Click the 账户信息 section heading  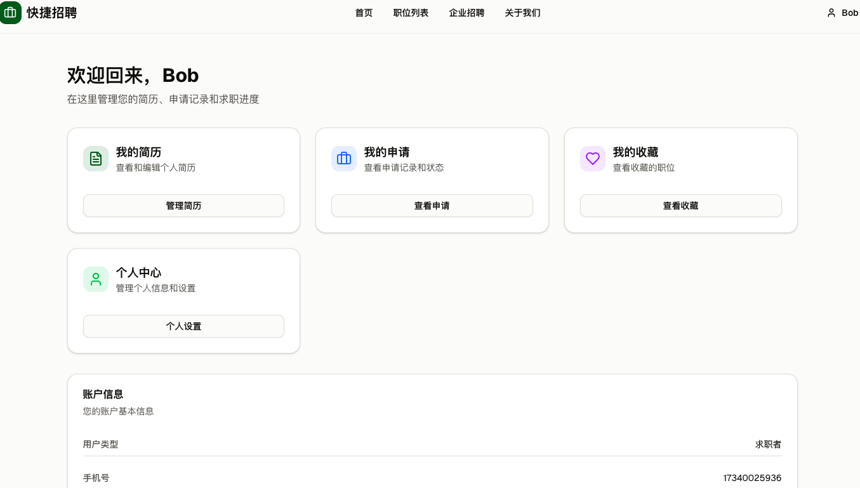[x=103, y=394]
